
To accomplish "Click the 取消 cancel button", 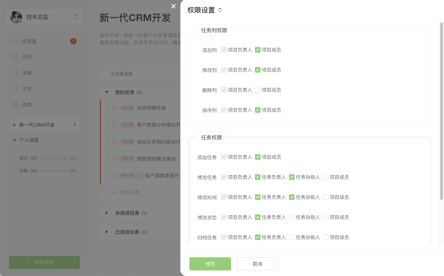I will click(257, 264).
